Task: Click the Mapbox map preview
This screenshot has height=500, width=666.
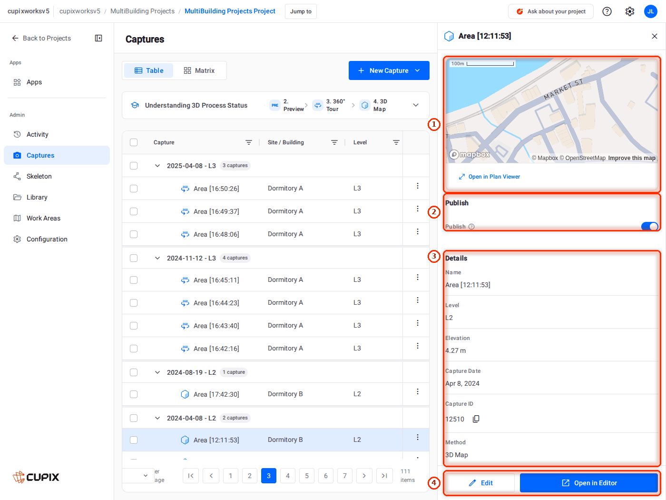Action: tap(552, 110)
